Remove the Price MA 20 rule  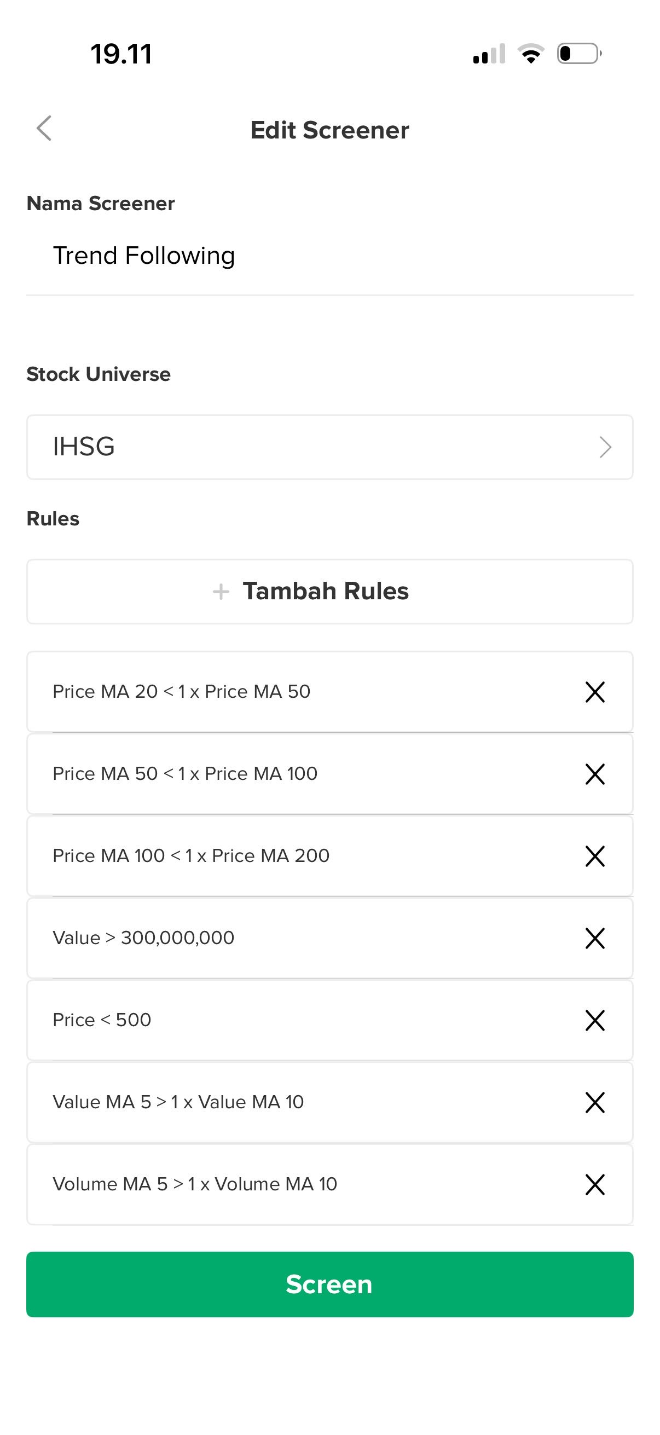coord(595,692)
